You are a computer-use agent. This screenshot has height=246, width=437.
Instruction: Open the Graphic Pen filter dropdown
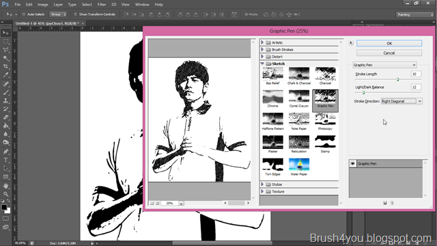[x=384, y=65]
